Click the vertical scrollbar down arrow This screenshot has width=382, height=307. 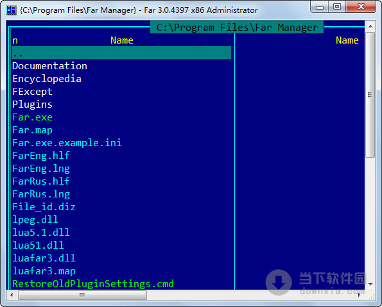pyautogui.click(x=370, y=284)
